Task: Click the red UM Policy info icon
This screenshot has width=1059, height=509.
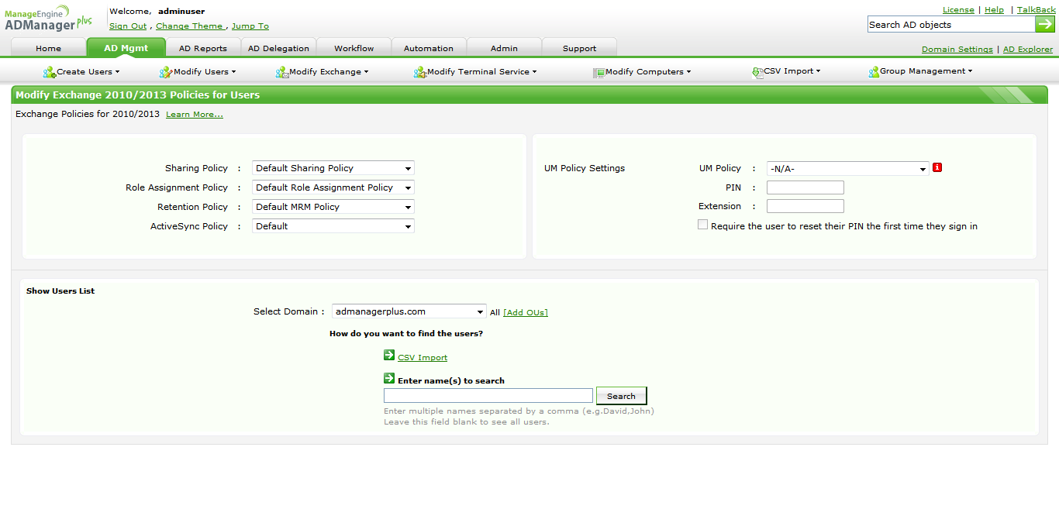Action: click(937, 167)
